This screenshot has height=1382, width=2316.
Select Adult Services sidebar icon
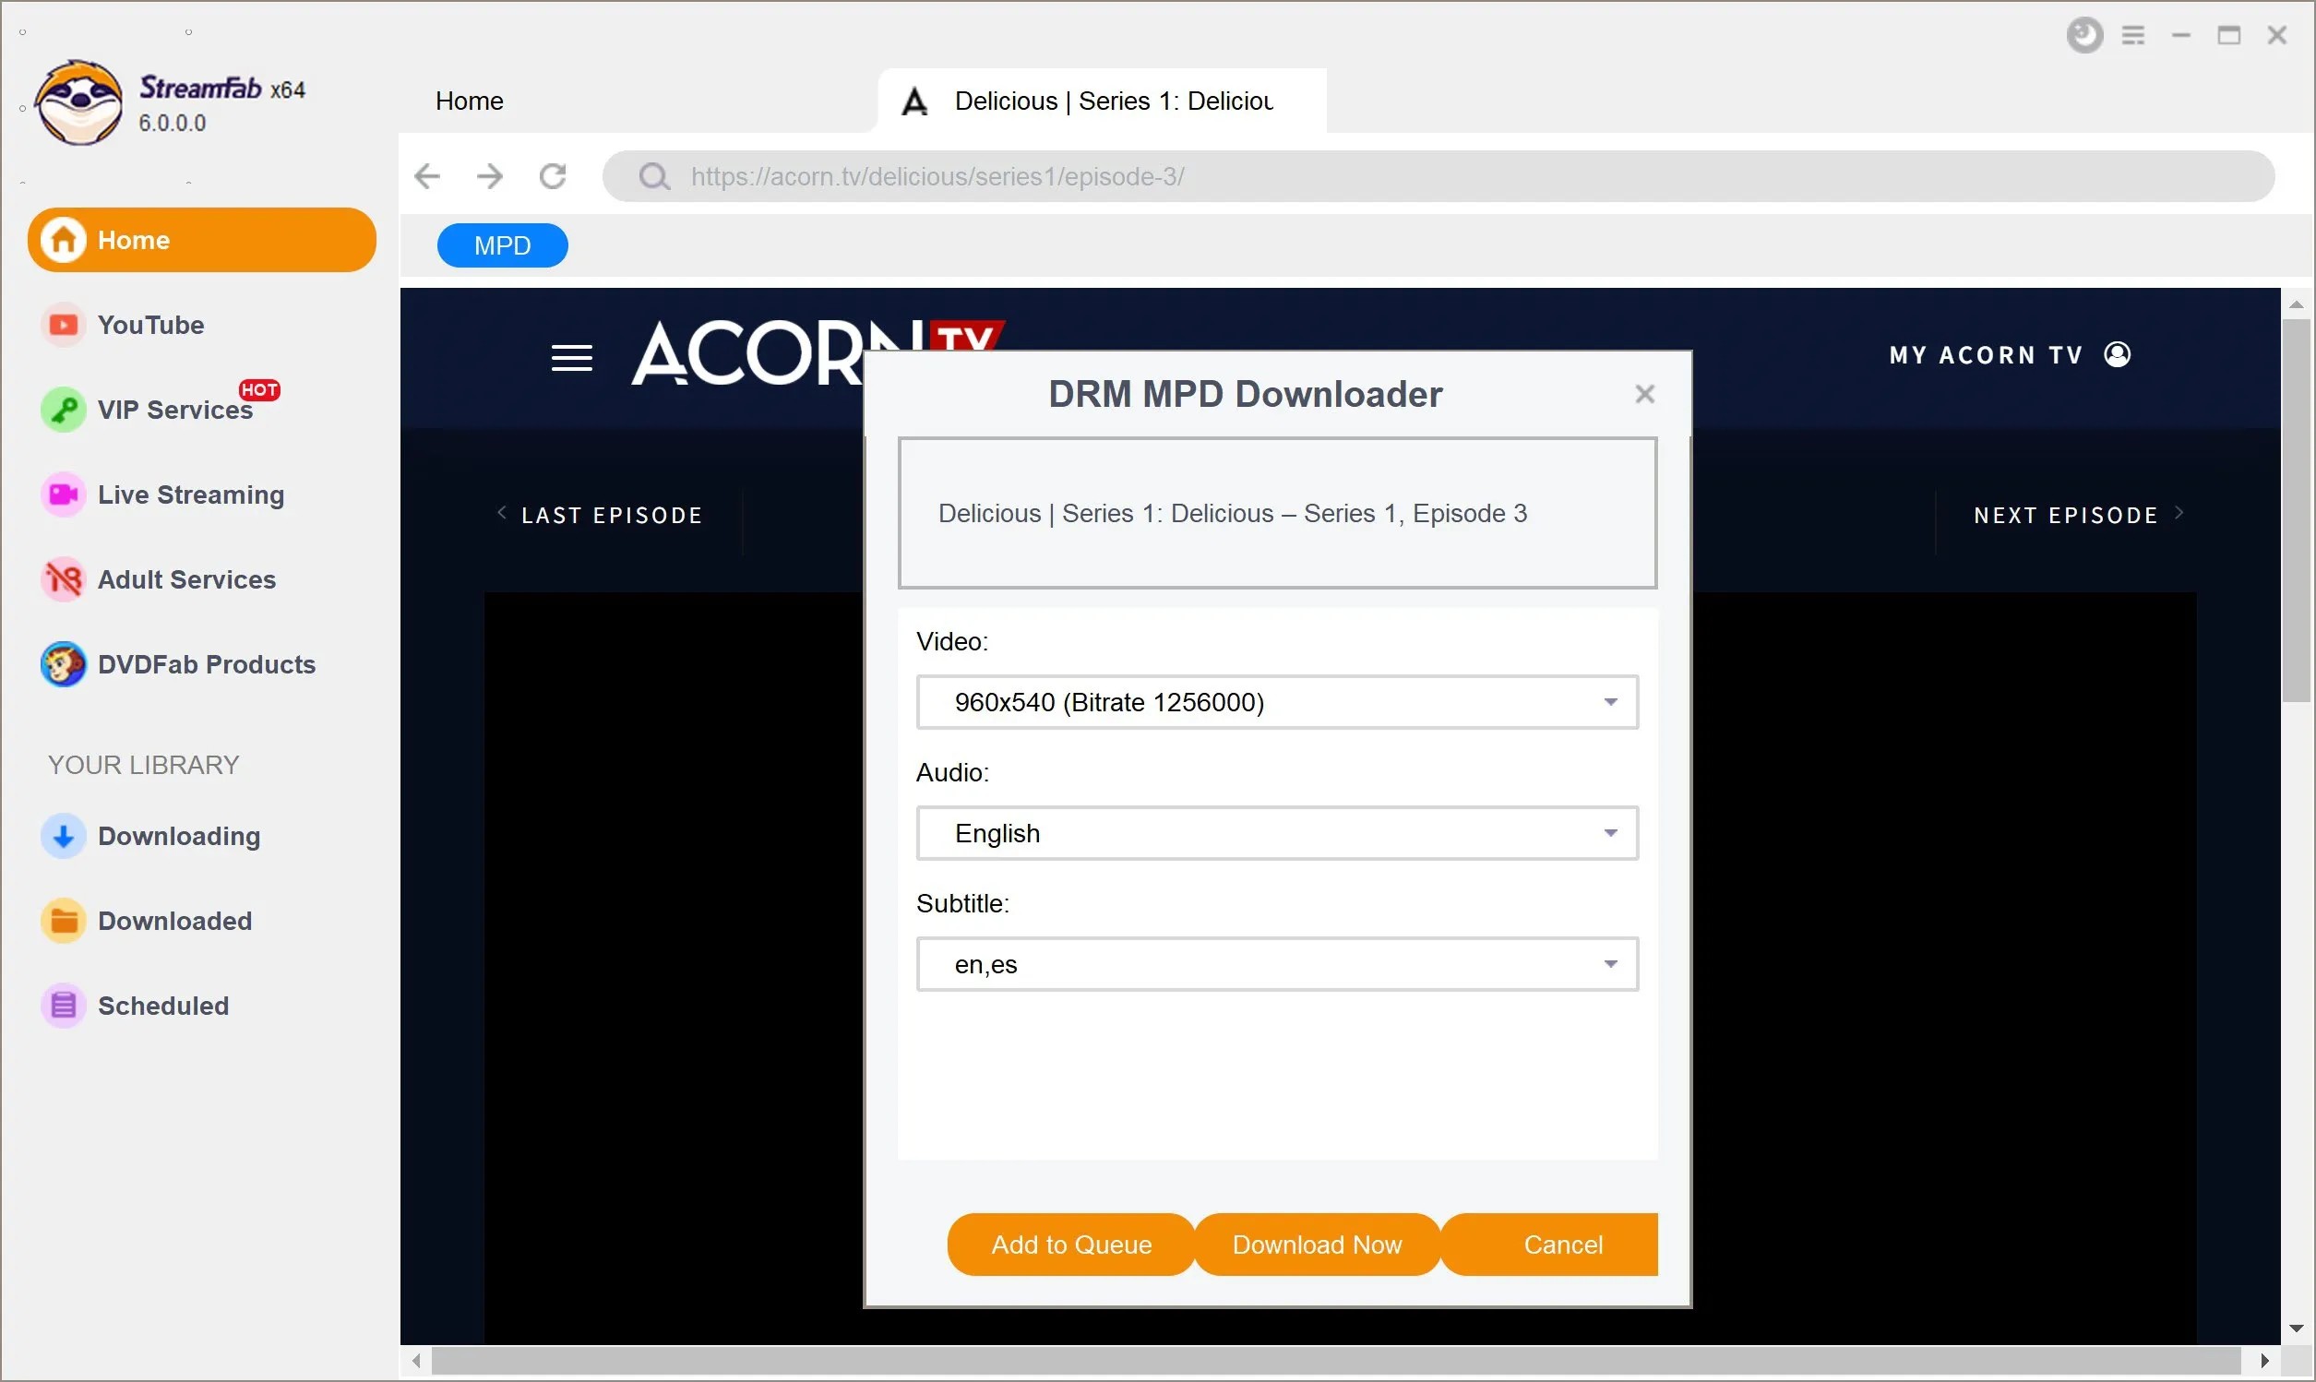pyautogui.click(x=61, y=579)
